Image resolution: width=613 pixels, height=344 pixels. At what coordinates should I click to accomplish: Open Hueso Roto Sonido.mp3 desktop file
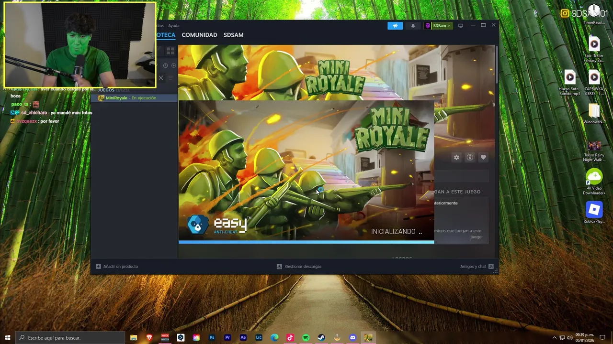(x=569, y=83)
